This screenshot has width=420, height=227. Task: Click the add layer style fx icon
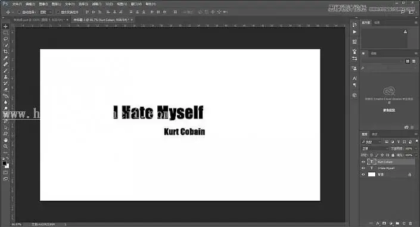point(378,223)
